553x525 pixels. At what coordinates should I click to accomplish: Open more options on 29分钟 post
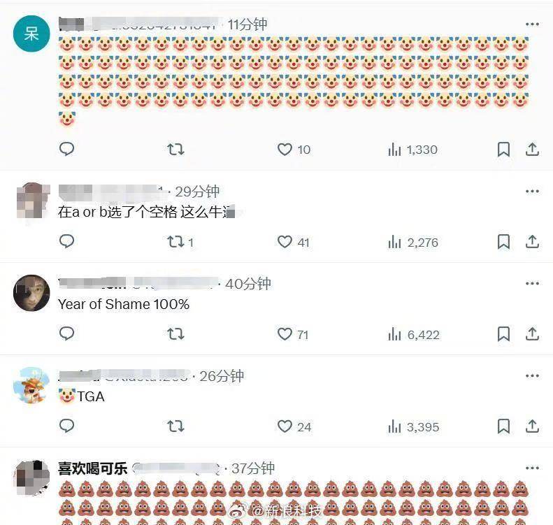coord(532,192)
